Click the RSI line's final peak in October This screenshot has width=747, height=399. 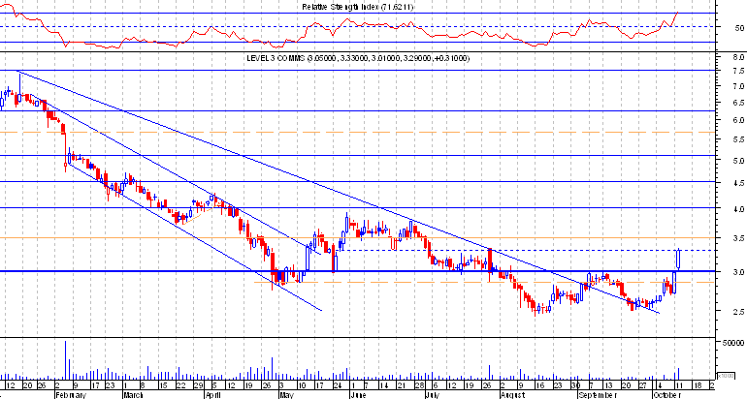tap(677, 13)
